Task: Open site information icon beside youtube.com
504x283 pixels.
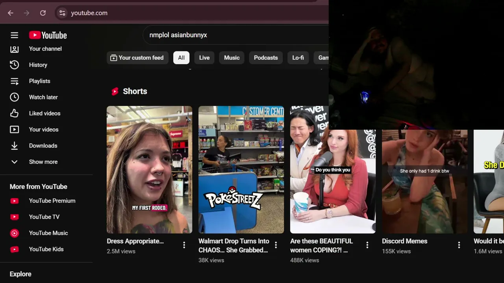Action: click(62, 13)
